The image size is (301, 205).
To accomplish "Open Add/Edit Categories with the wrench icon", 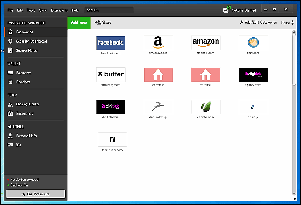I will [x=259, y=23].
